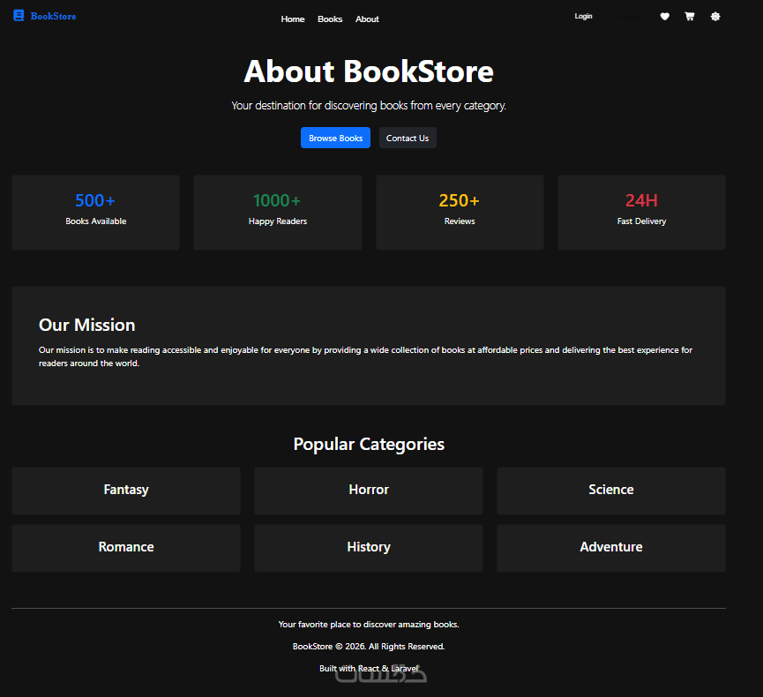Click the About BookStore heading

coord(369,71)
